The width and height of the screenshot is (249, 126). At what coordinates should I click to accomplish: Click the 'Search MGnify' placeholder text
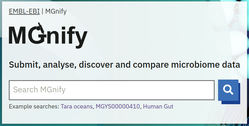coord(39,90)
